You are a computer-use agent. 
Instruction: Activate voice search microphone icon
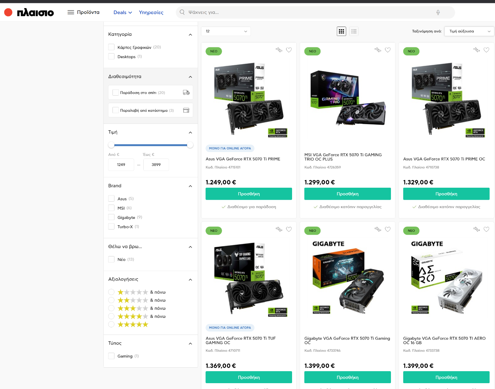[x=438, y=12]
